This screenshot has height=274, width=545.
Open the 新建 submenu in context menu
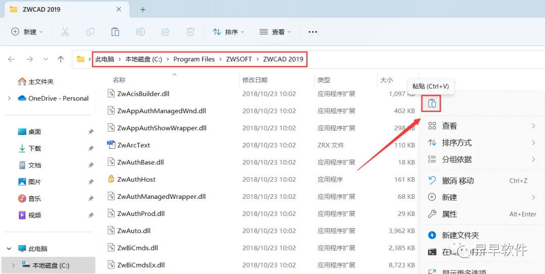(x=481, y=197)
